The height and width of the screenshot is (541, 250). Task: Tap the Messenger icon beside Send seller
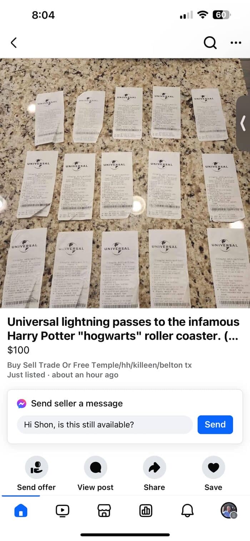coord(21,403)
